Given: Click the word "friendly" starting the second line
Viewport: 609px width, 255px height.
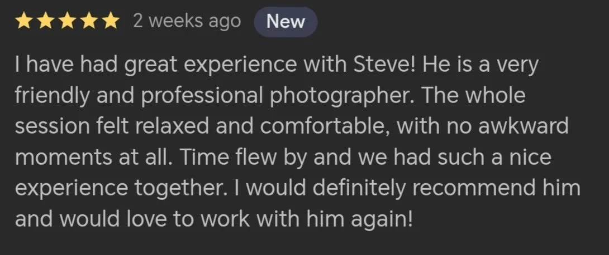Looking at the screenshot, I should 52,97.
